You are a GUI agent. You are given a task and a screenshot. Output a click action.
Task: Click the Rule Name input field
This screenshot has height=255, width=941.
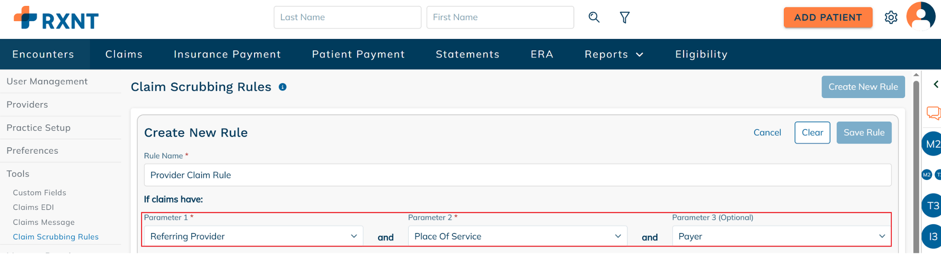[x=518, y=175]
